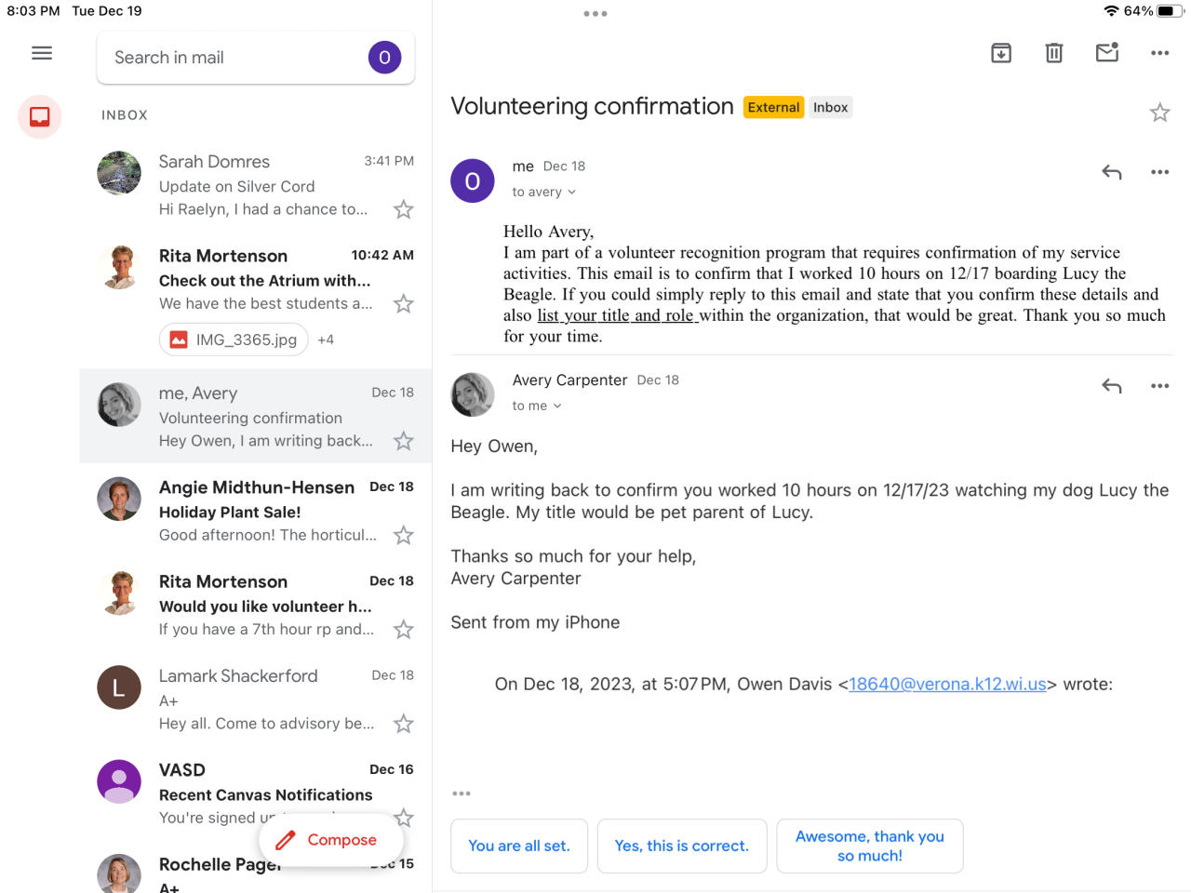
Task: Tap the External label badge
Action: tap(774, 107)
